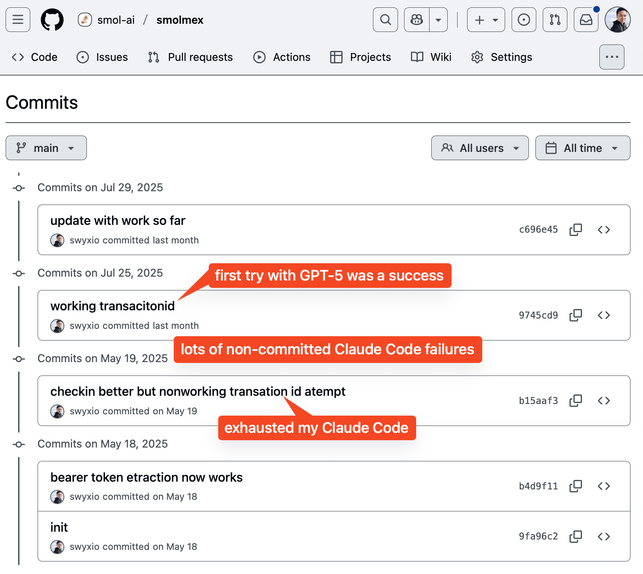Screen dimensions: 643x574
Task: Open commit hash c696e45
Action: click(538, 230)
